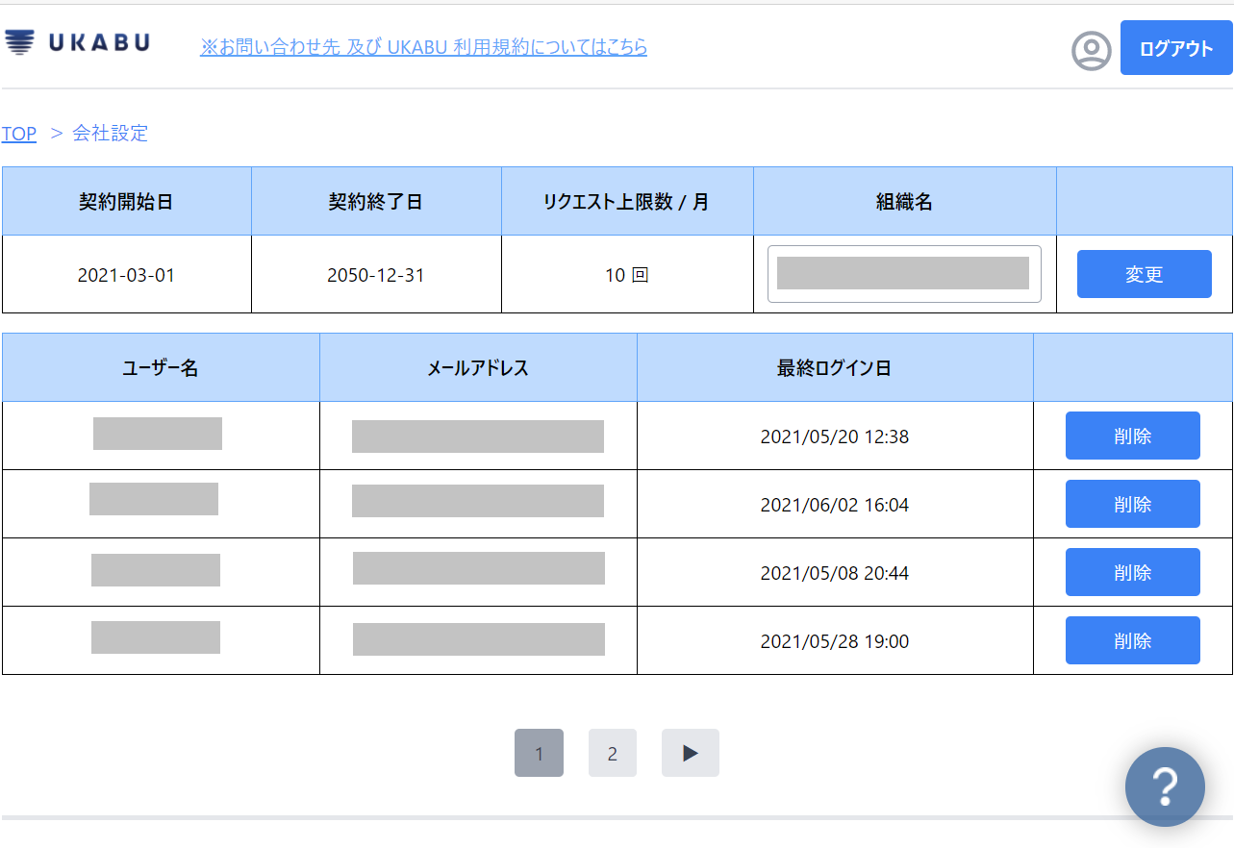The height and width of the screenshot is (848, 1234).
Task: Click the 2021-03-01 start date cell
Action: [126, 275]
